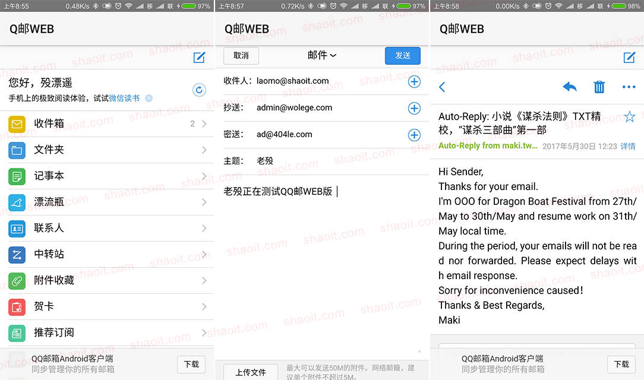This screenshot has width=644, height=380.
Task: Expand the 中转站 row chevron
Action: [x=204, y=255]
